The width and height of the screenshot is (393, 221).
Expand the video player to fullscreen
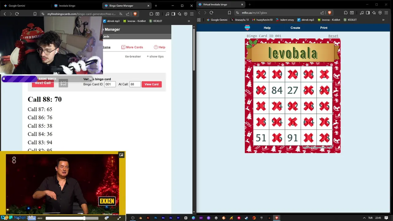[x=119, y=218]
